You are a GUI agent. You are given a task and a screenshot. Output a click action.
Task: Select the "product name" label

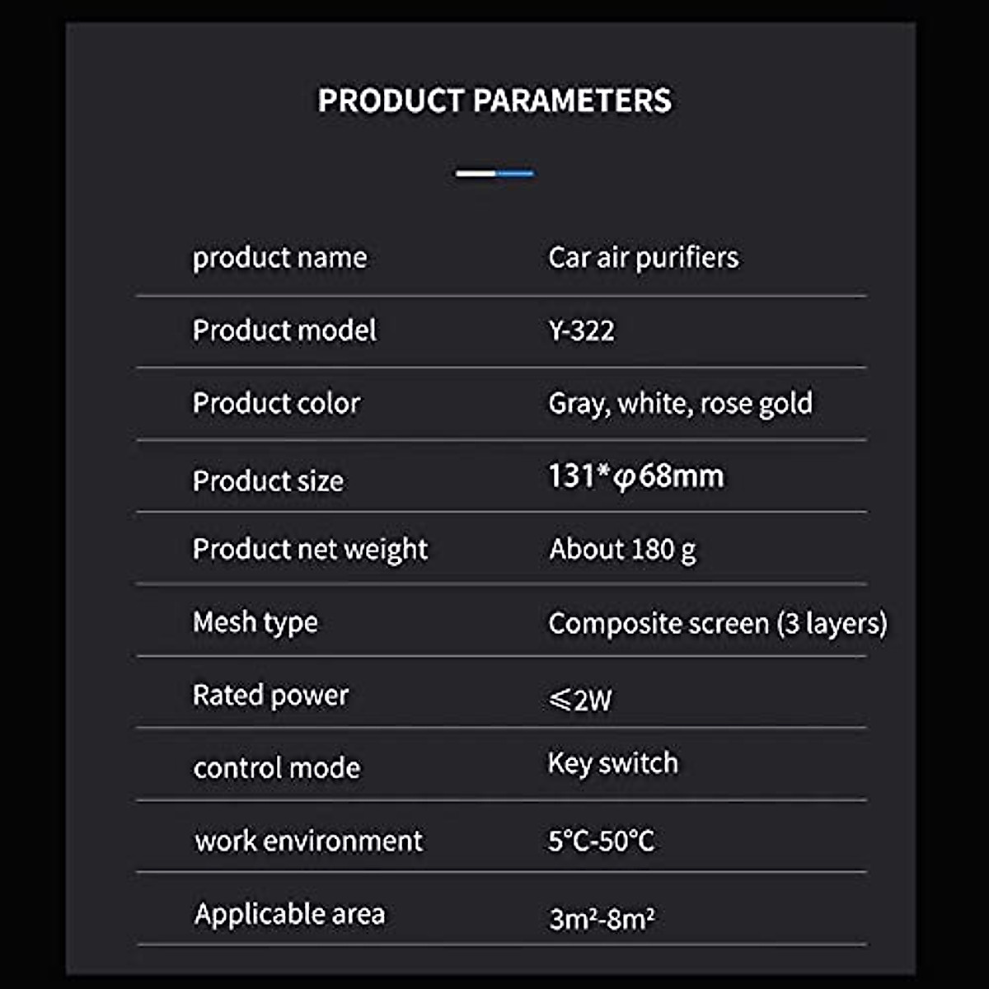[x=279, y=258]
